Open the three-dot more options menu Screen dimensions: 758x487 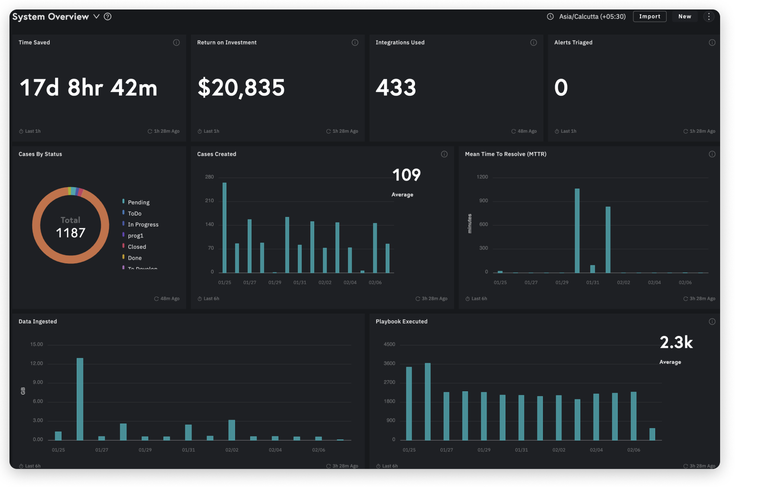709,17
